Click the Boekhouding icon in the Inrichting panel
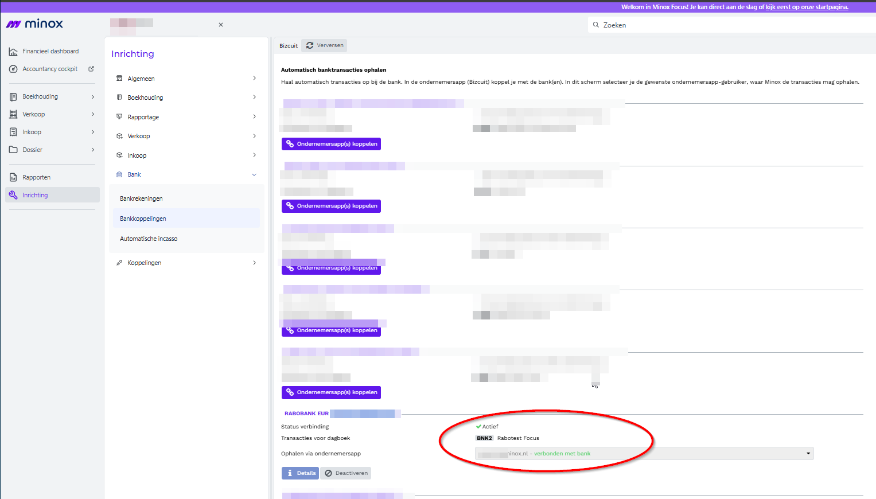This screenshot has width=876, height=499. coord(119,98)
